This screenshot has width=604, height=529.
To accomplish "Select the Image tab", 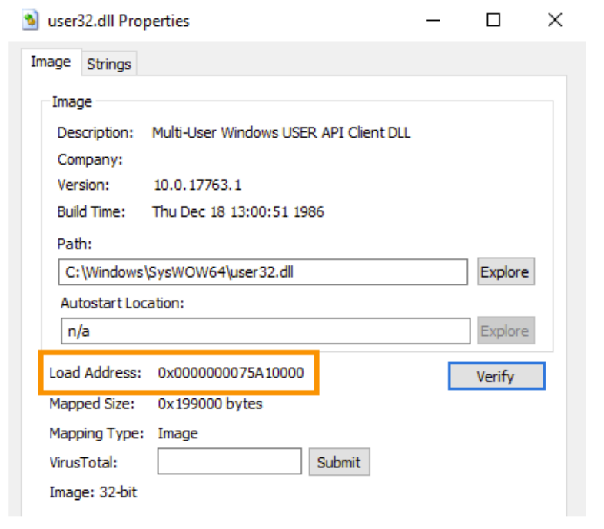I will tap(51, 62).
